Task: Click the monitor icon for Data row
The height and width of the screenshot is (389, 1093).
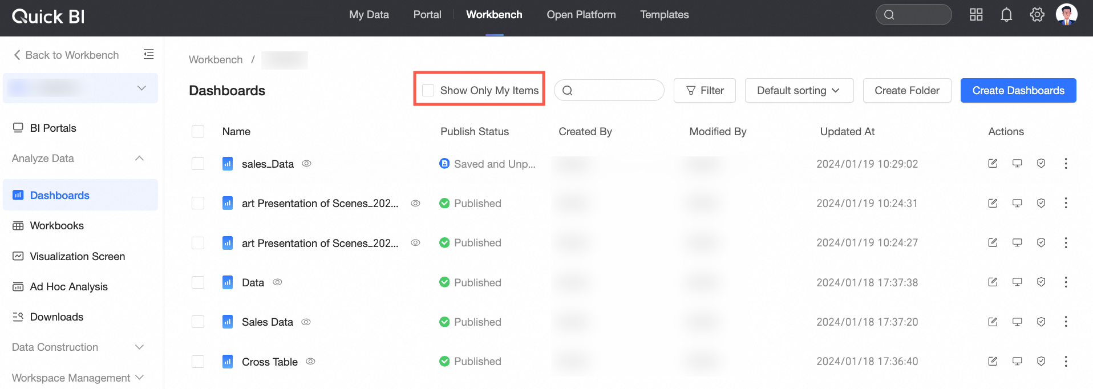Action: coord(1017,282)
